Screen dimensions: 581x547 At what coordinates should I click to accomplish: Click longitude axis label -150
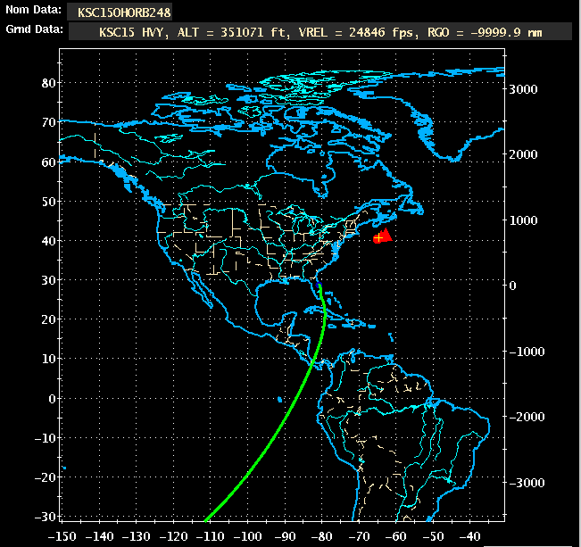(62, 536)
